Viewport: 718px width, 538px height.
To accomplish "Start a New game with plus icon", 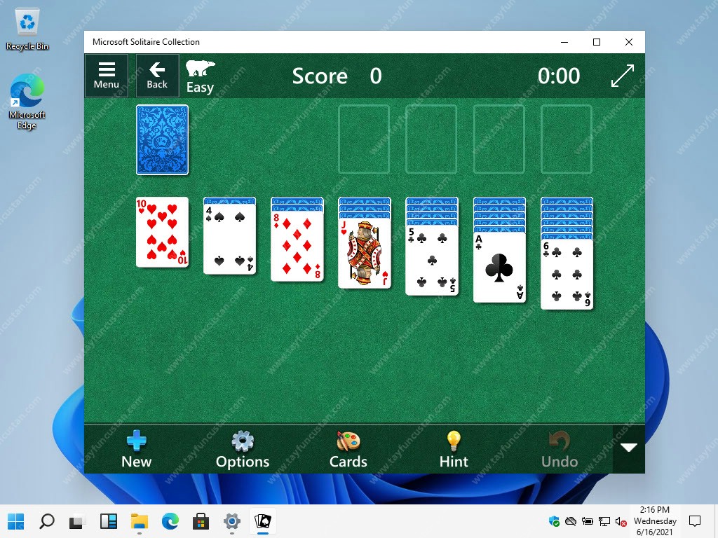I will coord(137,449).
